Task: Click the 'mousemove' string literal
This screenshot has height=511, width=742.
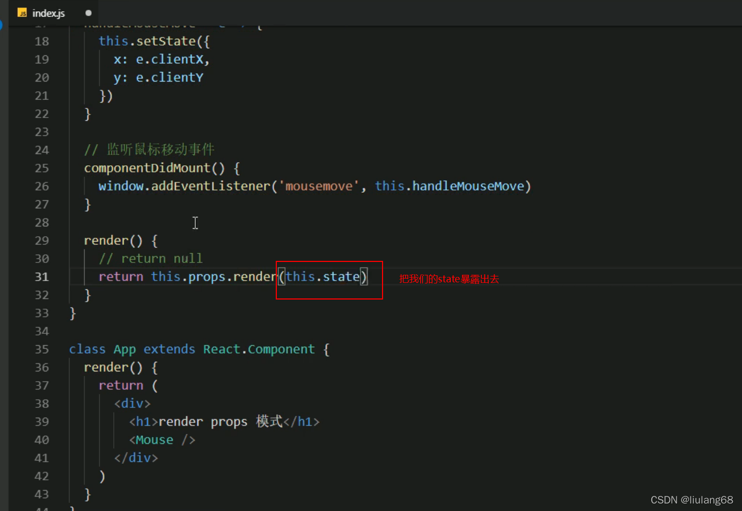Action: pos(319,186)
